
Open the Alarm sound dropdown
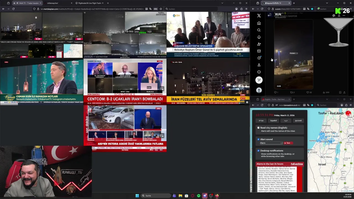[271, 143]
